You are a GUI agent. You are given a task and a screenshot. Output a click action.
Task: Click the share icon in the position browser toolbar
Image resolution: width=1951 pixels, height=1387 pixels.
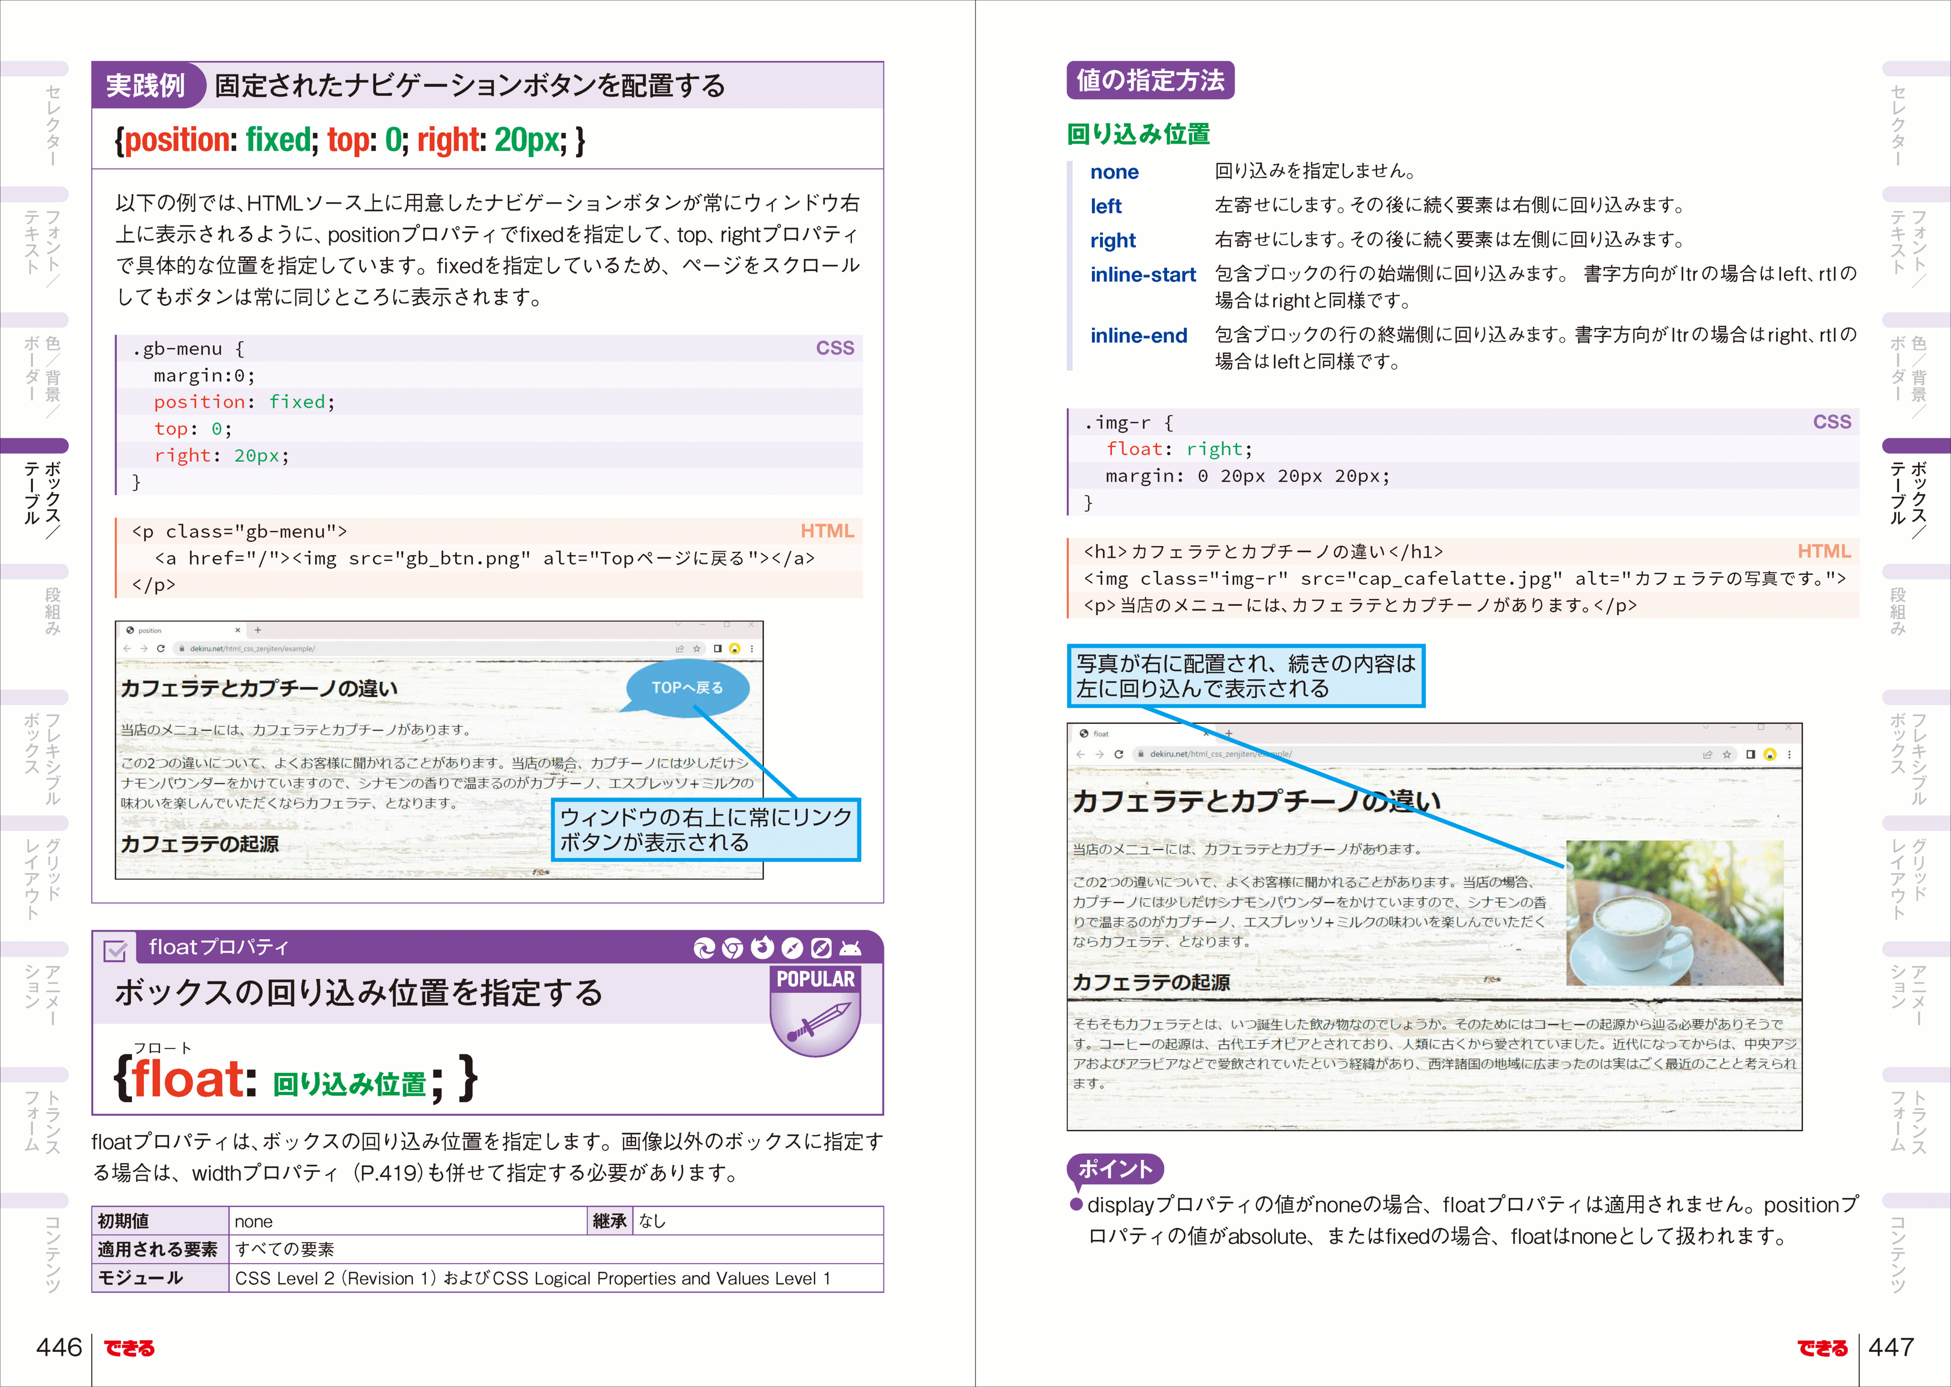(x=680, y=648)
